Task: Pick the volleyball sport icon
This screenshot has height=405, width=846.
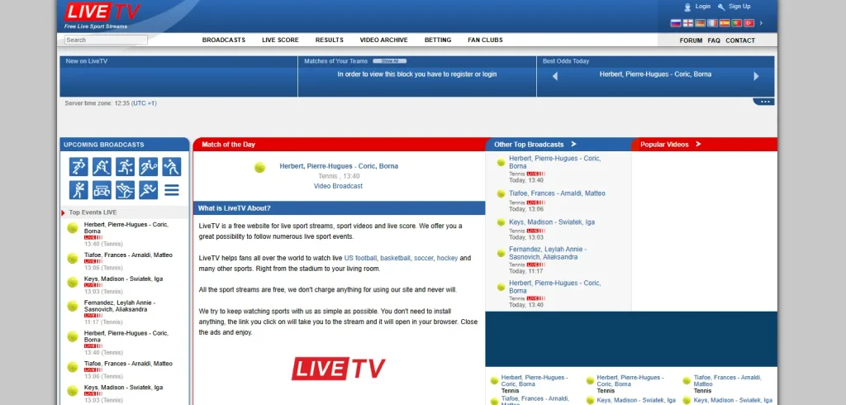Action: [172, 166]
